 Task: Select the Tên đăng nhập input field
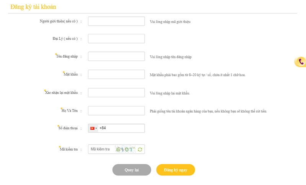tap(116, 56)
